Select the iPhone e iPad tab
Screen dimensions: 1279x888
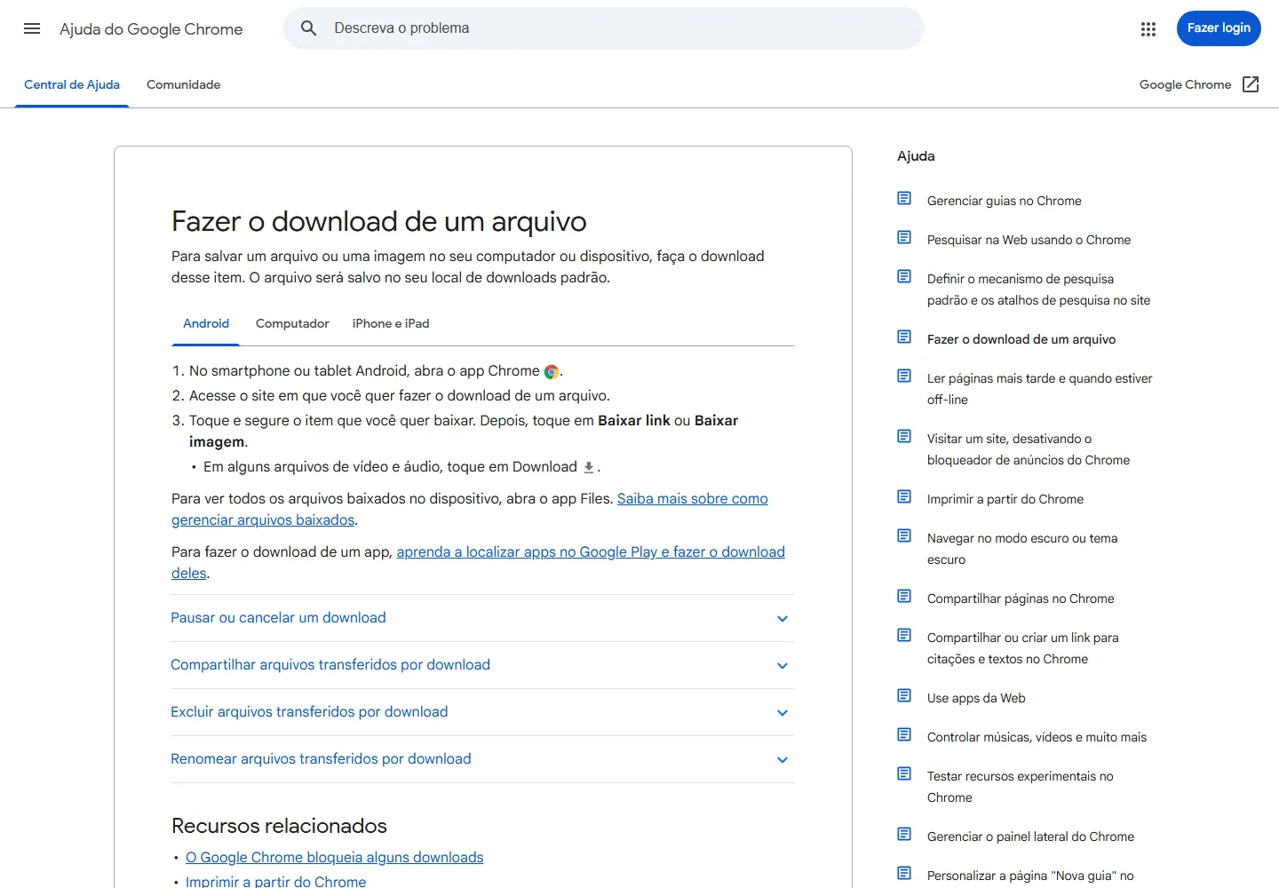pos(391,323)
